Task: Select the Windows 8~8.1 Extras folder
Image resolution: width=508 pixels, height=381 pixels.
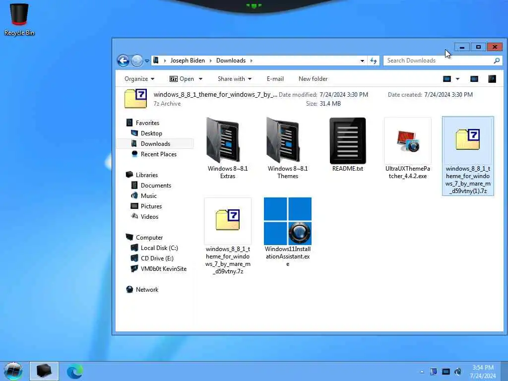Action: coord(228,148)
